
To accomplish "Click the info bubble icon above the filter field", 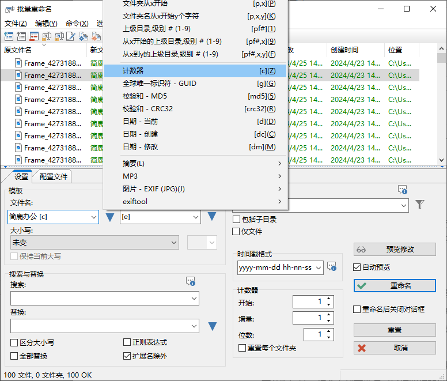I will 403,190.
